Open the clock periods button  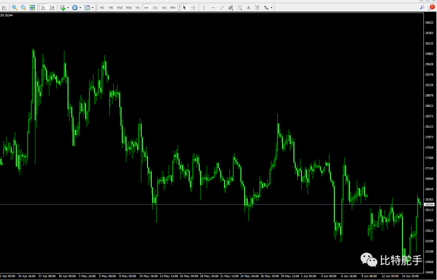click(75, 8)
